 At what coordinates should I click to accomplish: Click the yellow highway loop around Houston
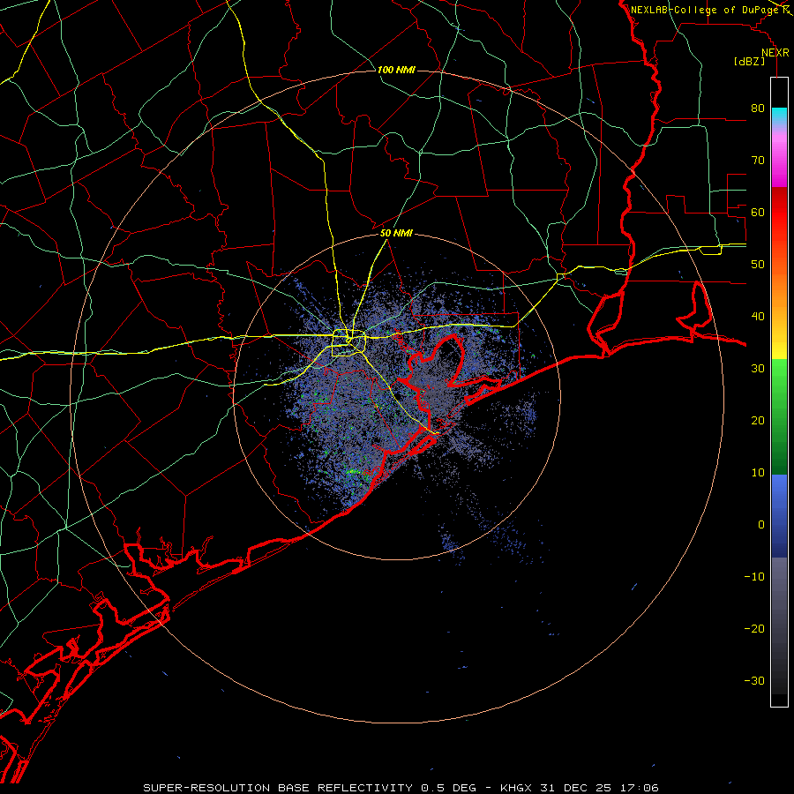348,343
